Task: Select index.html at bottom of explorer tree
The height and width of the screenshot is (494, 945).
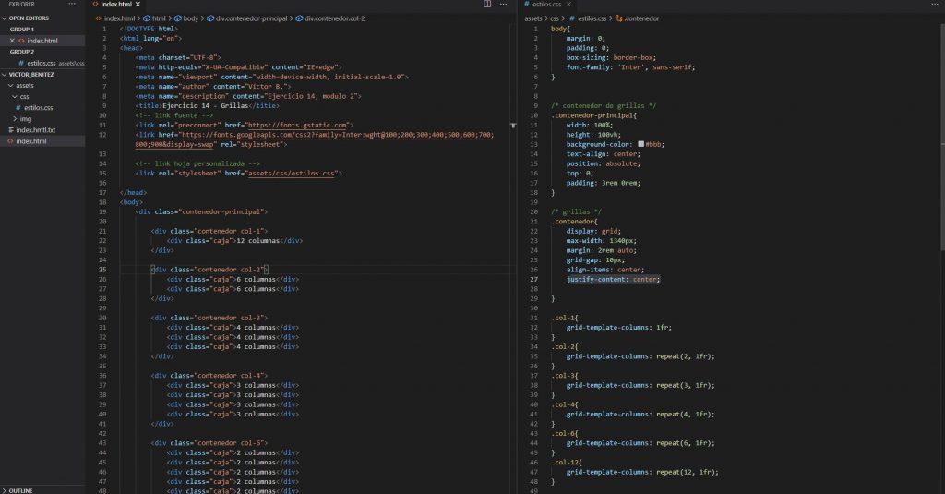Action: click(31, 141)
